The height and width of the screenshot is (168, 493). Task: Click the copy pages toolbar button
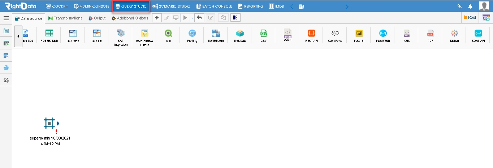224,18
